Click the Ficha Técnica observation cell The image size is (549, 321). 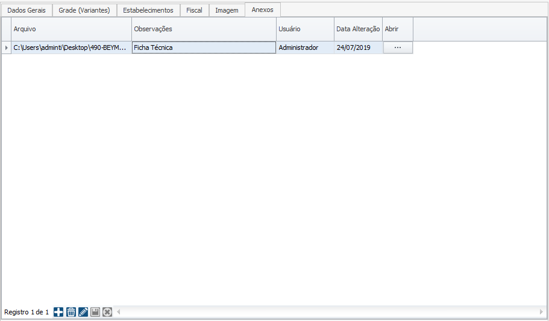[x=204, y=47]
